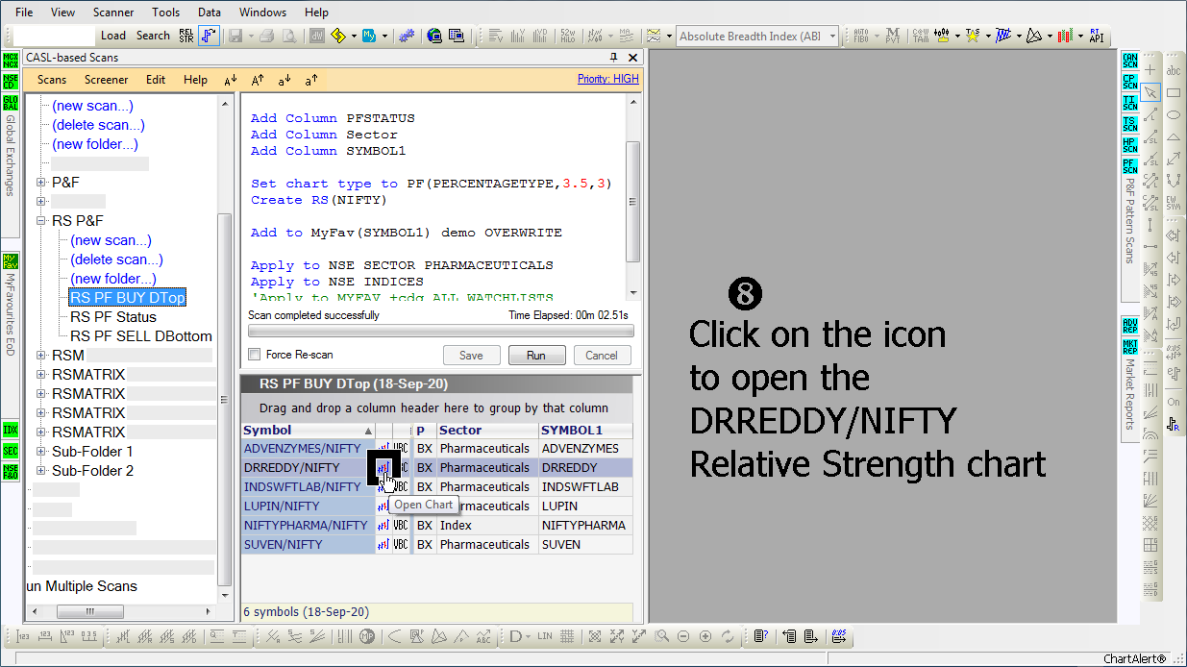The width and height of the screenshot is (1187, 667).
Task: Click VBC icon in SUVEN/NIFTY row
Action: (x=401, y=545)
